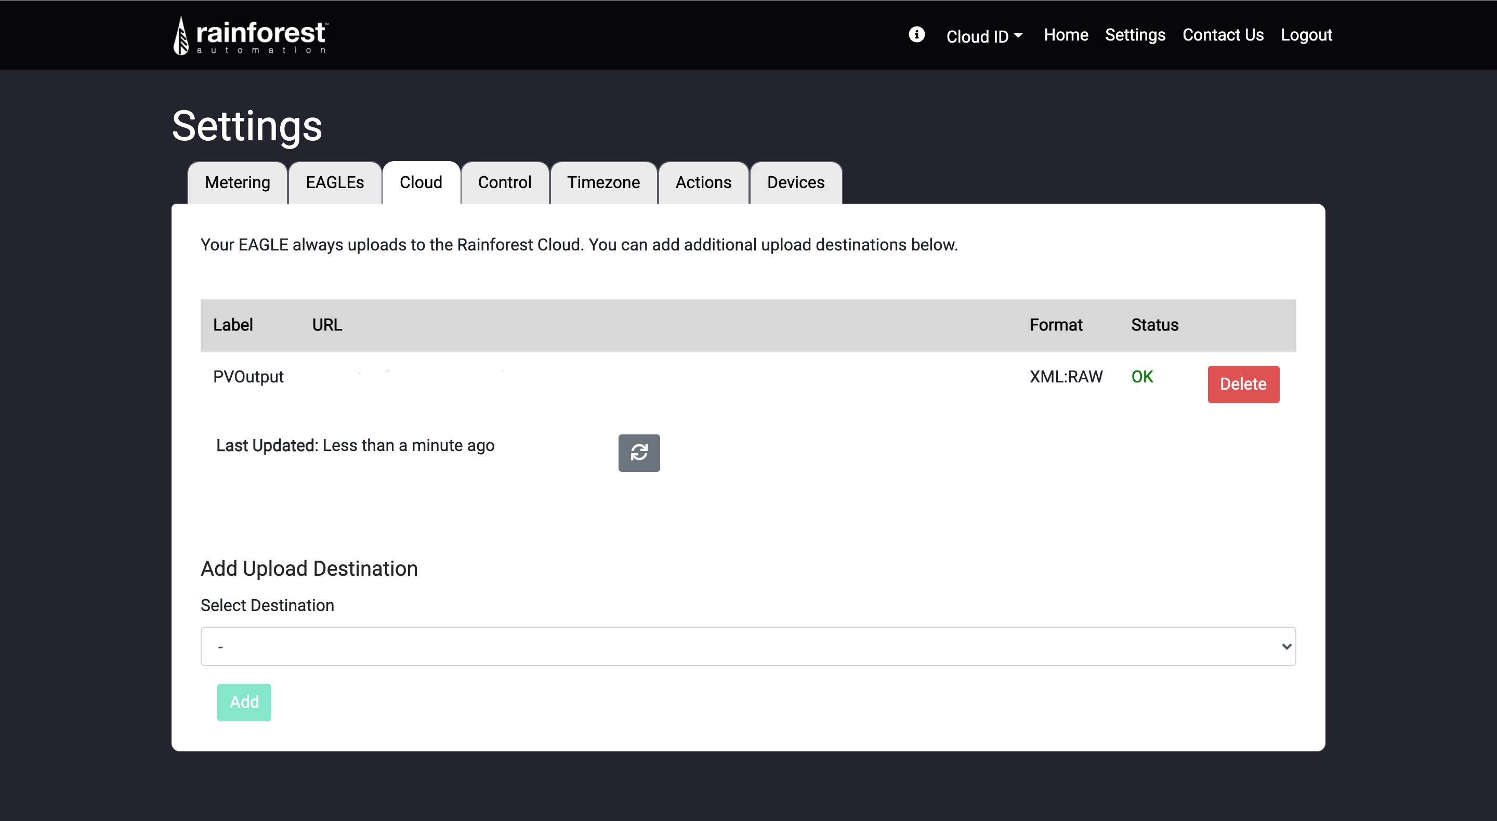Open the EAGLEs tab
This screenshot has width=1497, height=821.
click(x=335, y=182)
